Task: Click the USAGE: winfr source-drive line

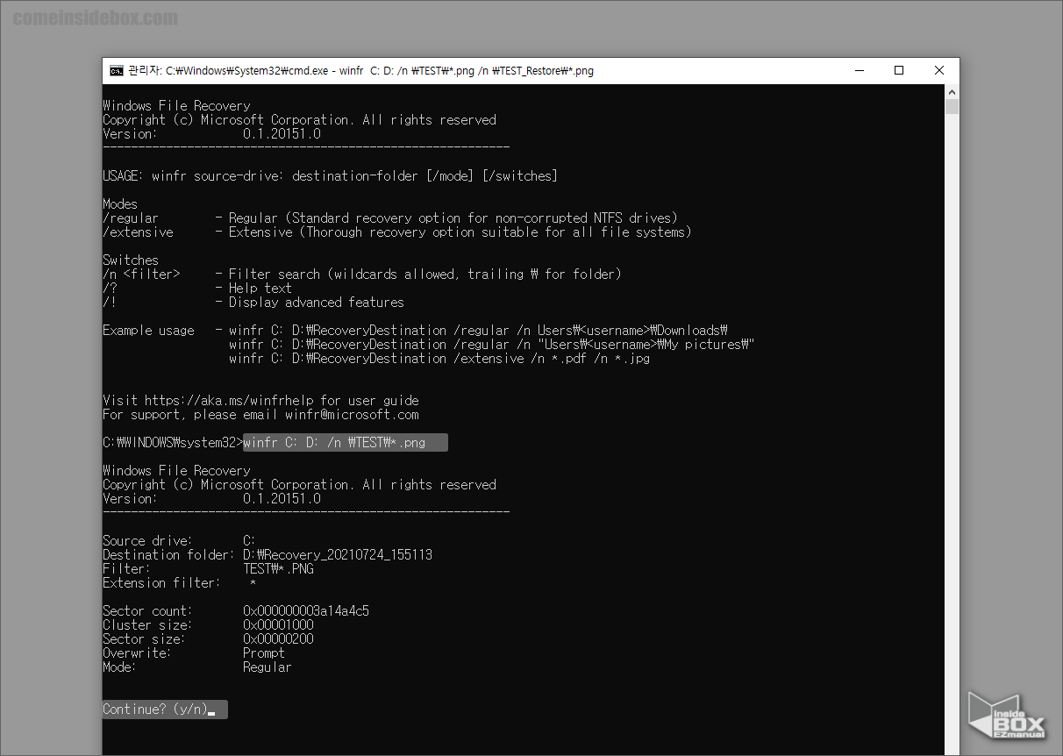Action: (330, 176)
